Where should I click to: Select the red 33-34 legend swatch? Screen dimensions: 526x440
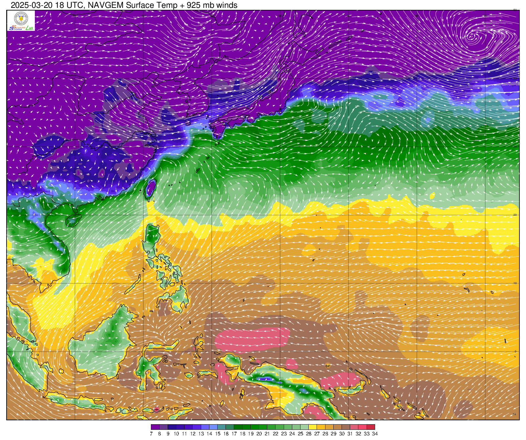371,427
